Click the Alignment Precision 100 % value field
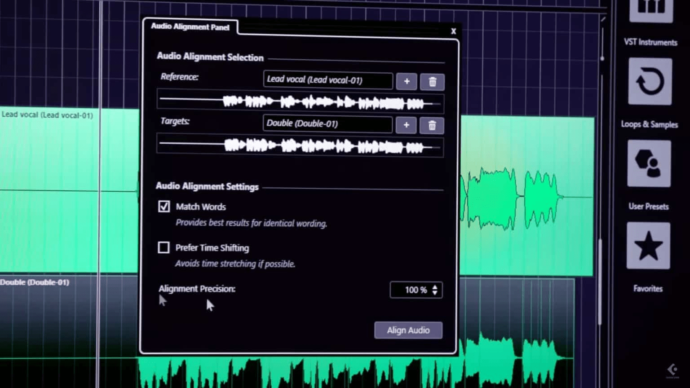The height and width of the screenshot is (388, 690). click(411, 290)
